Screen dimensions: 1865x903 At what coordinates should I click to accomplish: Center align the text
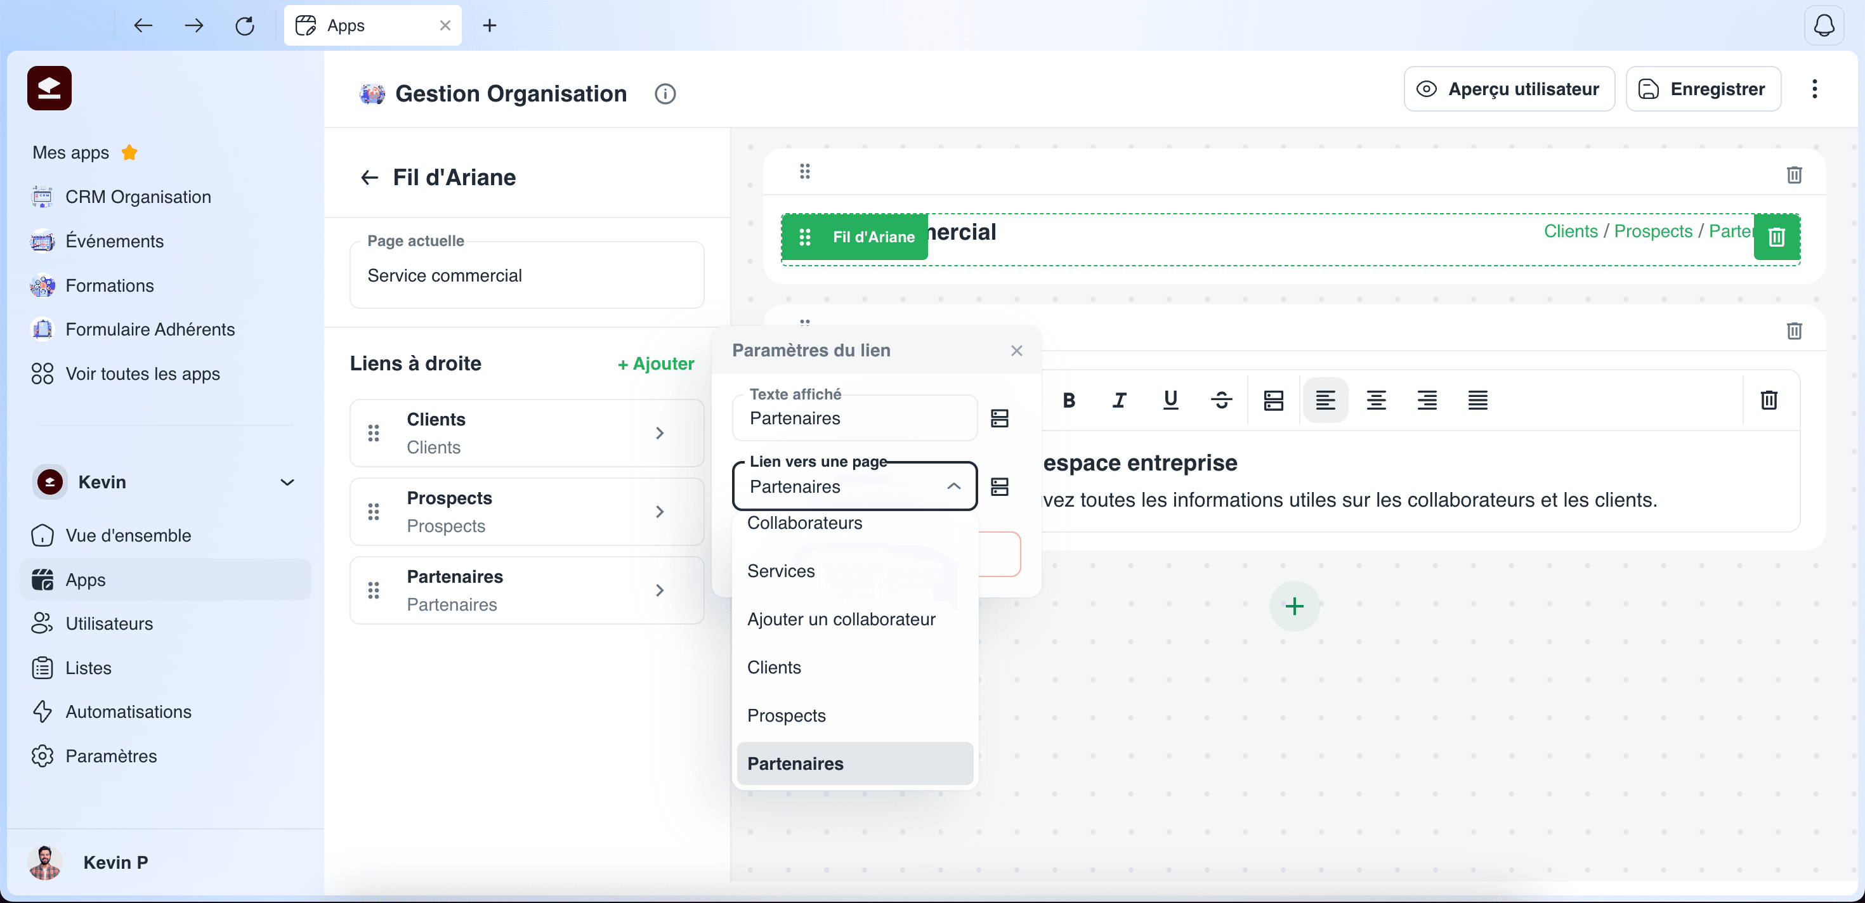1375,400
